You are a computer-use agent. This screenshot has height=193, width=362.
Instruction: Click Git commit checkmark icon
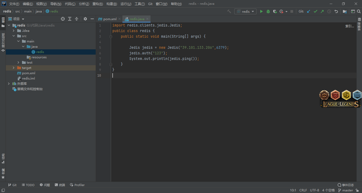point(315,11)
